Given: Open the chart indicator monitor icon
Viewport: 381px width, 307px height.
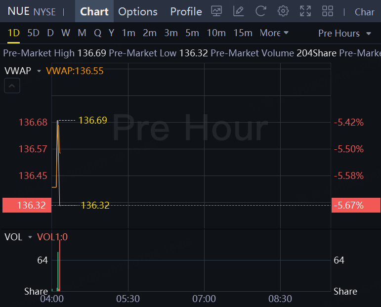Looking at the screenshot, I should coord(216,11).
